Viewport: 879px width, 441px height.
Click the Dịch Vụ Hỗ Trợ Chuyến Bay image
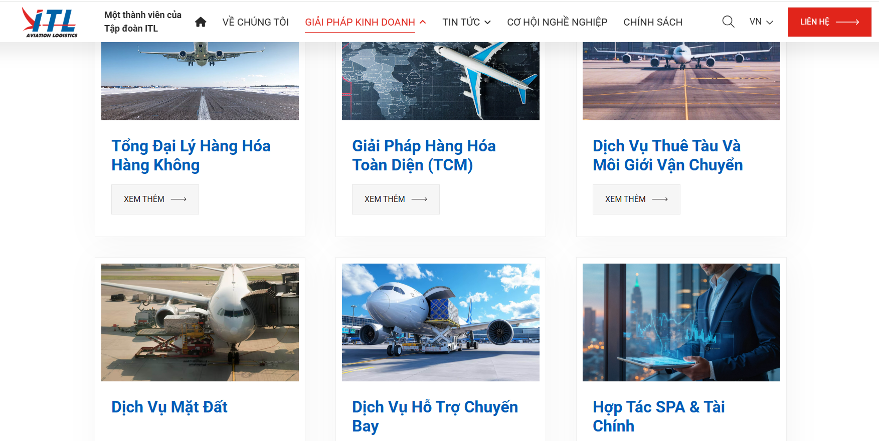point(441,322)
